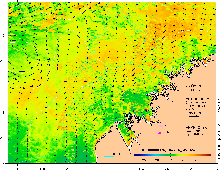Click latitude axis label -12
Viewport: 221px width, 171px height.
tap(3, 10)
